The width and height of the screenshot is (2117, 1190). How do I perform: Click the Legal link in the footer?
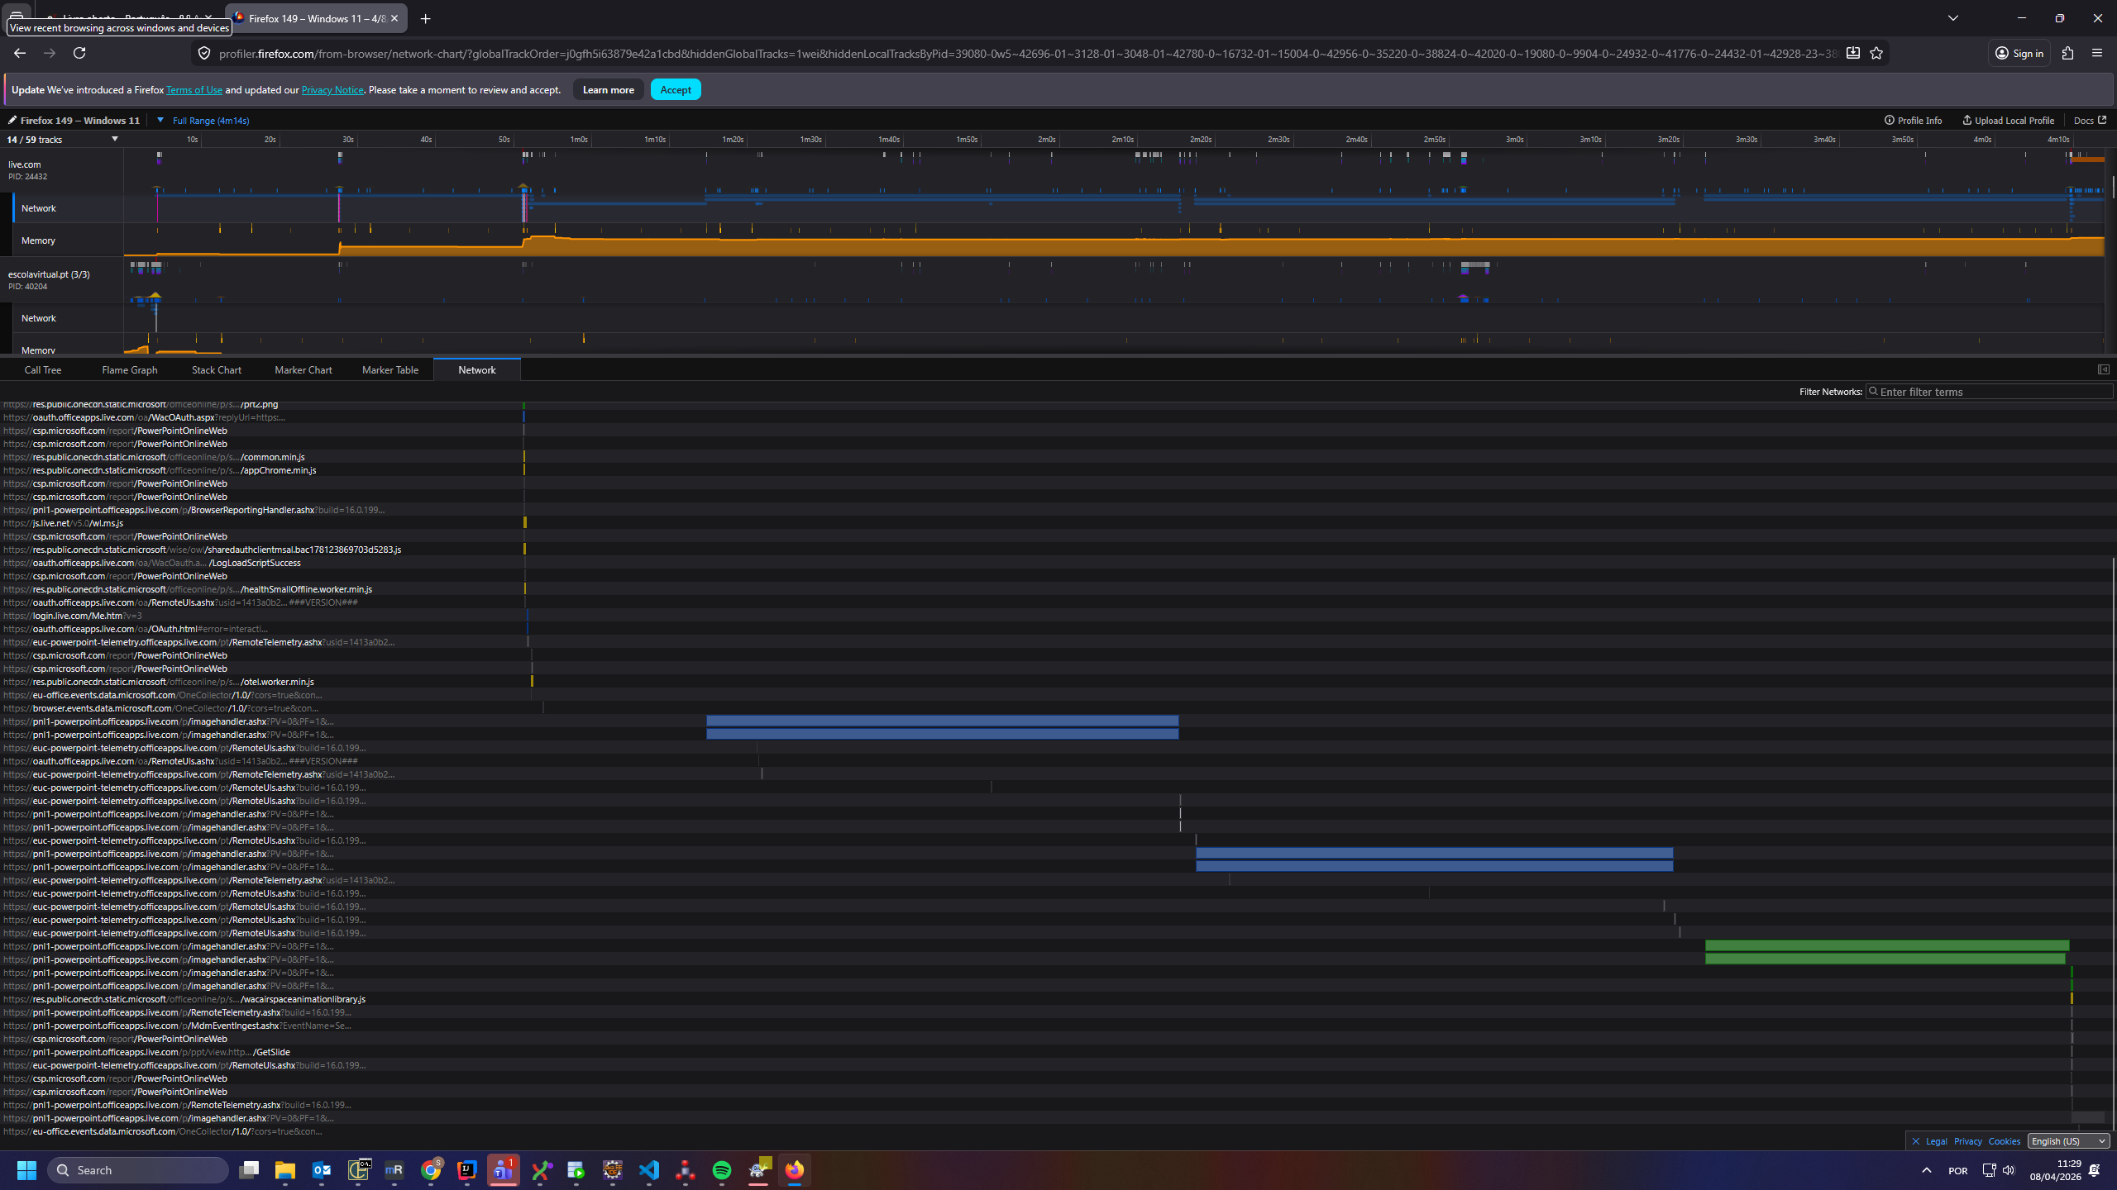(1936, 1141)
